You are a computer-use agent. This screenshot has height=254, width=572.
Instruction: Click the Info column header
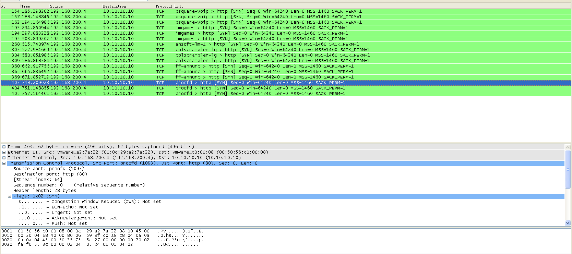point(373,6)
